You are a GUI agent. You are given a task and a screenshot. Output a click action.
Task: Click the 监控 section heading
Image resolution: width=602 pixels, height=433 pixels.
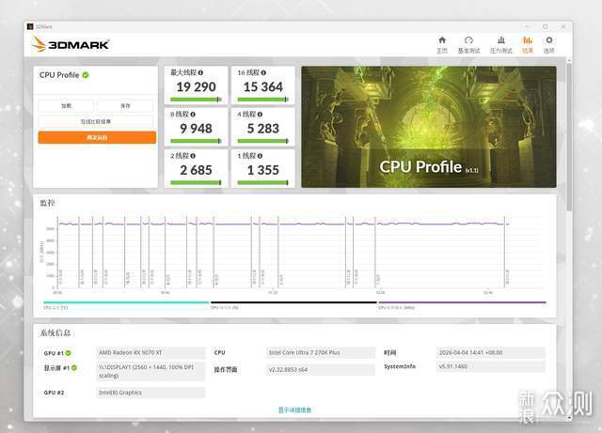click(48, 203)
